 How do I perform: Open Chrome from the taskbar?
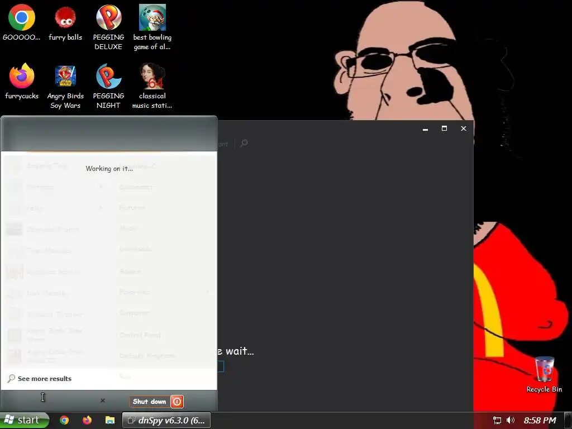pyautogui.click(x=64, y=420)
